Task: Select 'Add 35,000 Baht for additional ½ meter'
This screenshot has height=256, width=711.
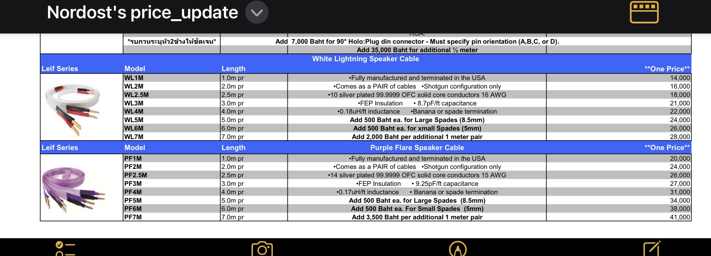Action: [417, 50]
